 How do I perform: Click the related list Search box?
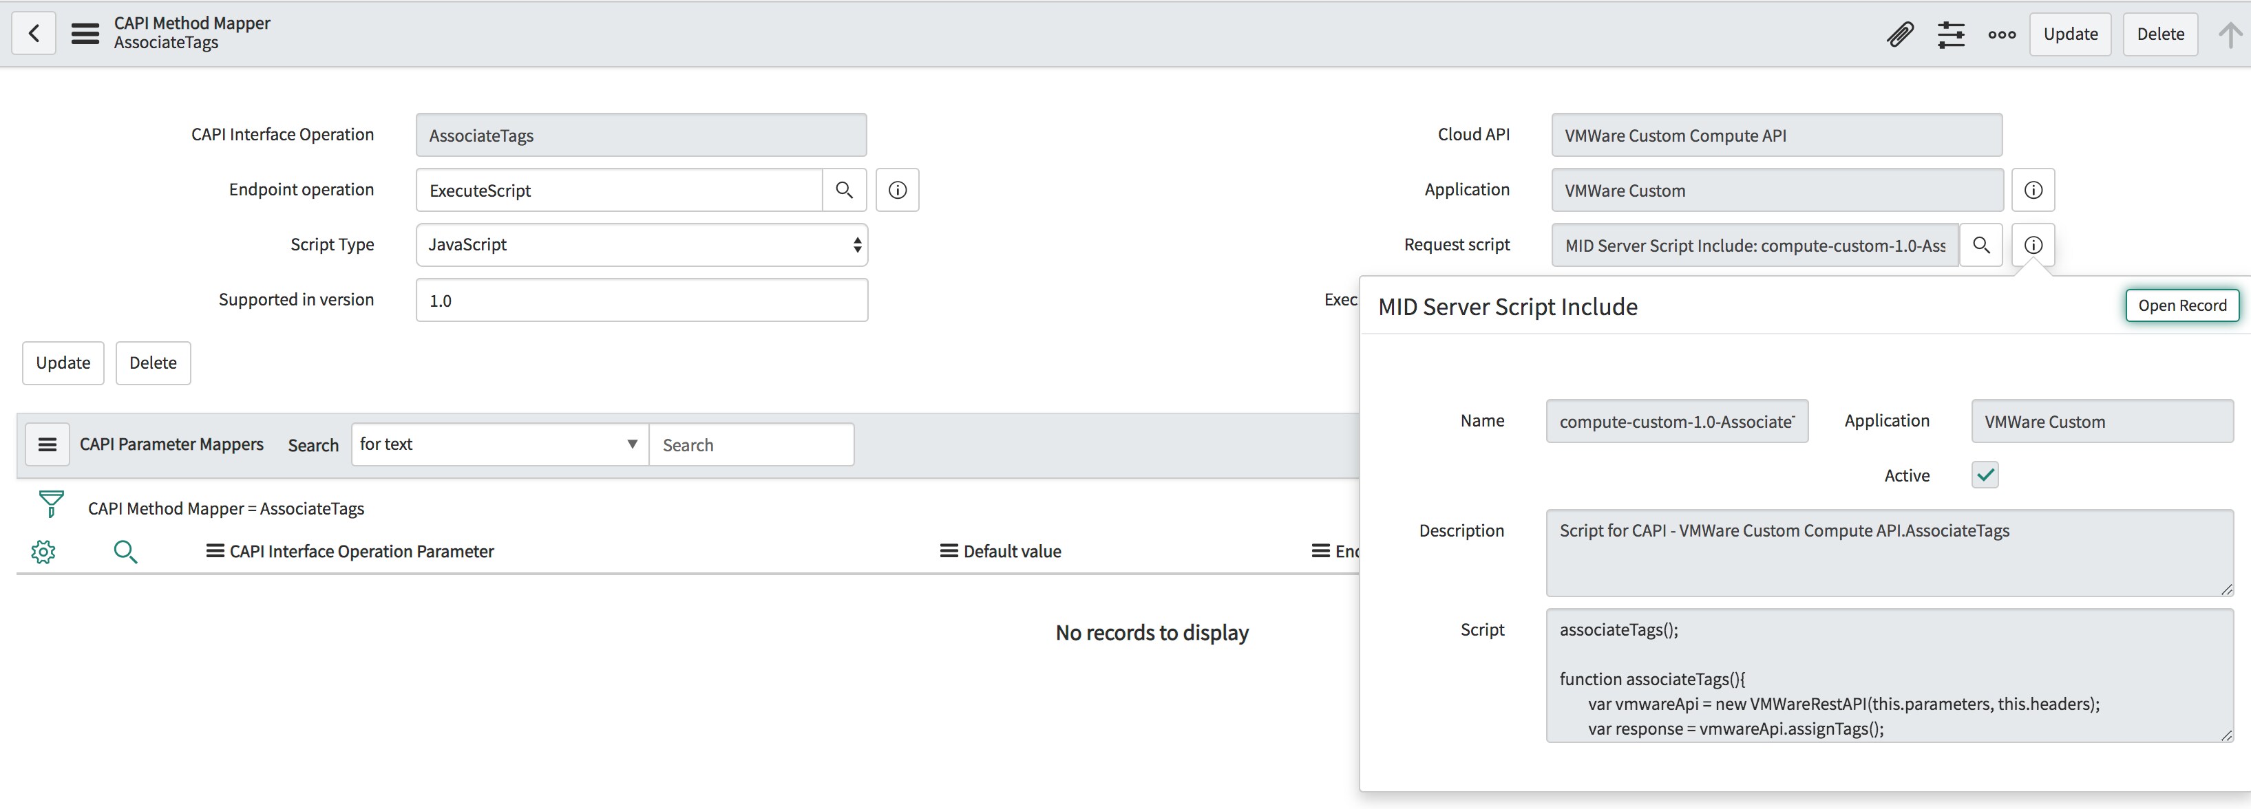pos(752,444)
